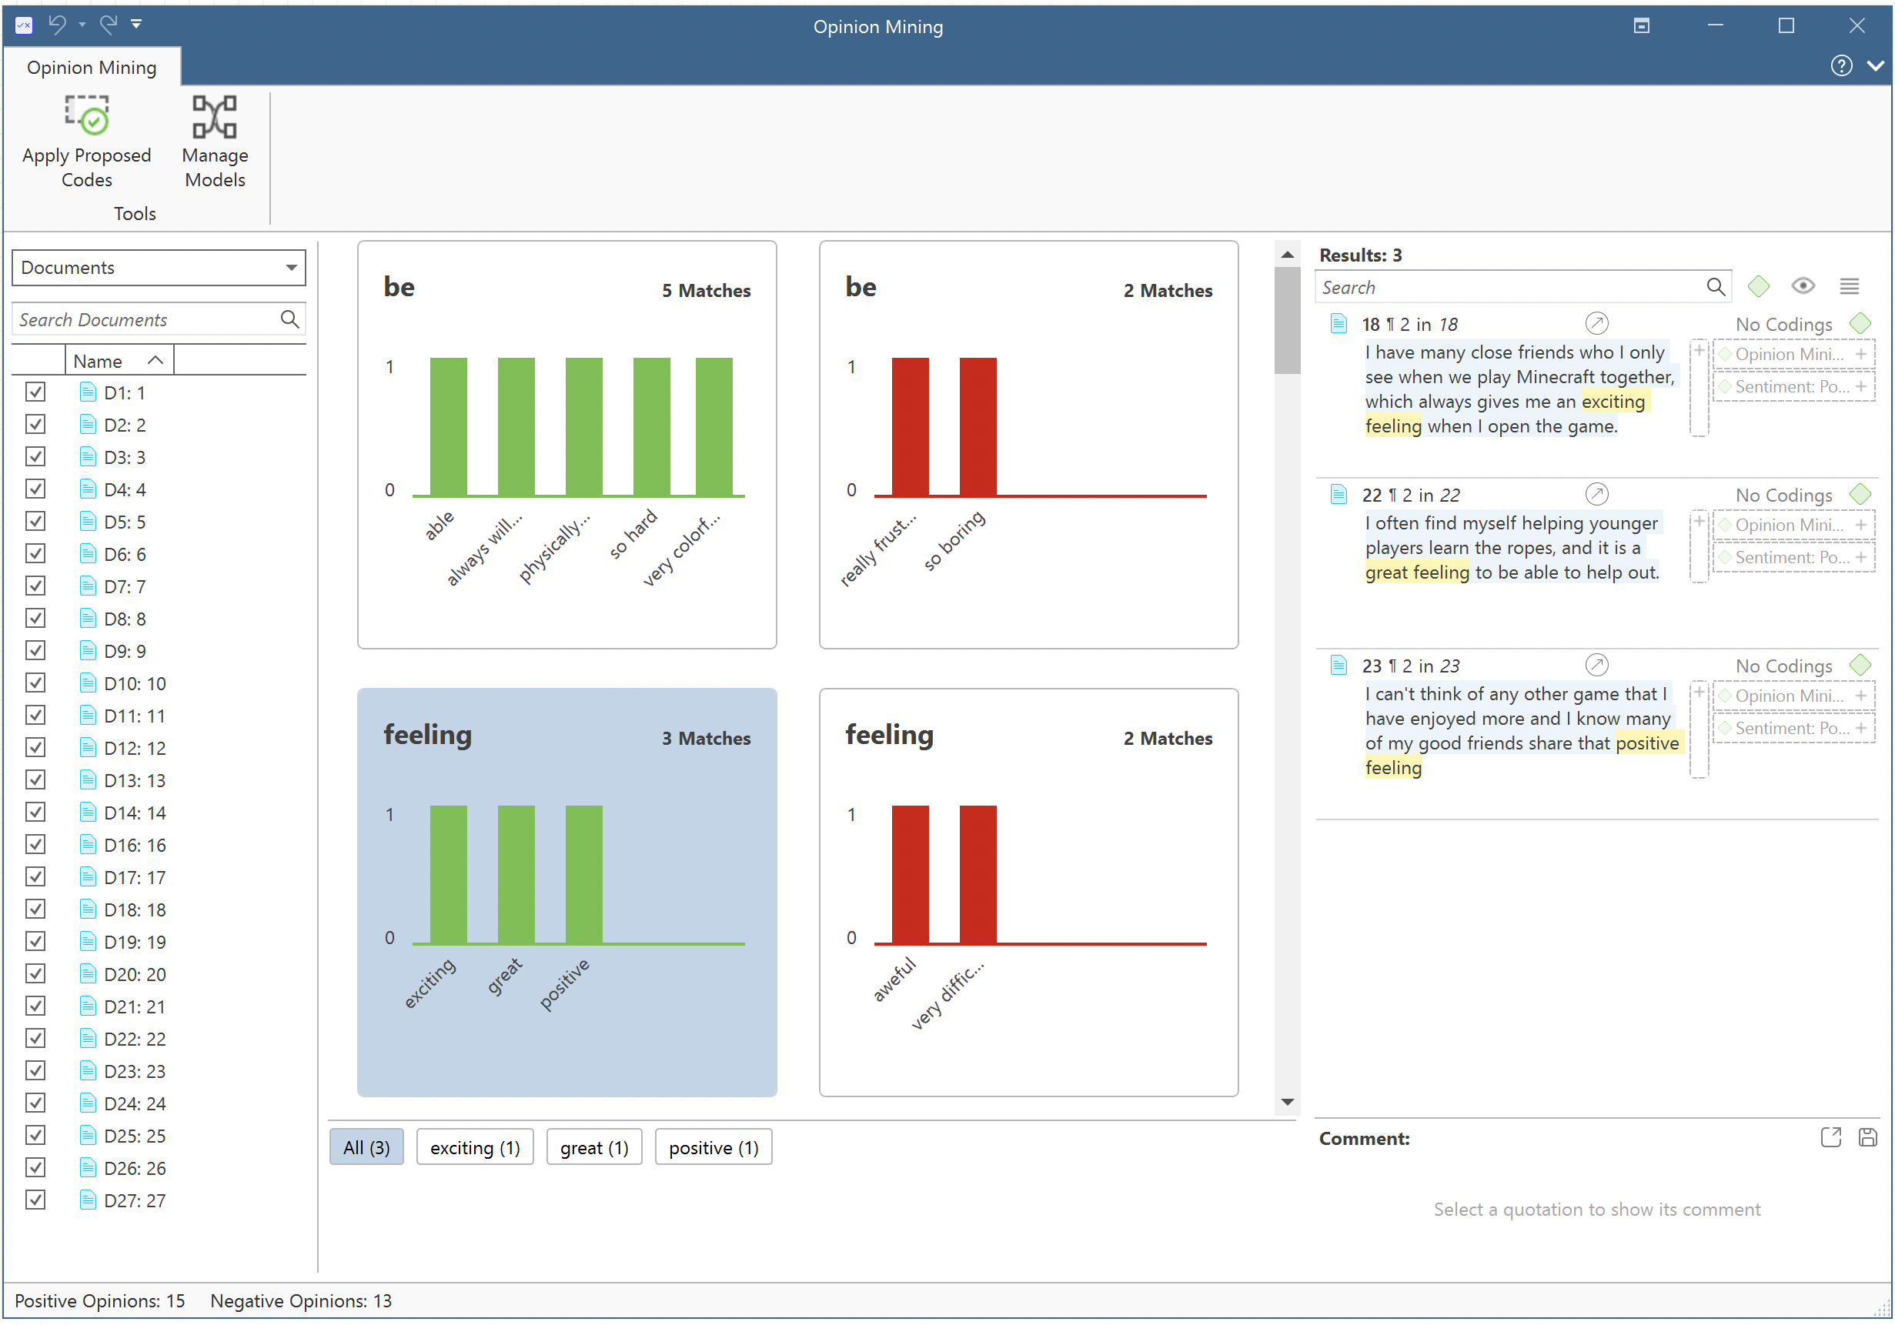
Task: Click the green code diamond next to Search
Action: 1758,286
